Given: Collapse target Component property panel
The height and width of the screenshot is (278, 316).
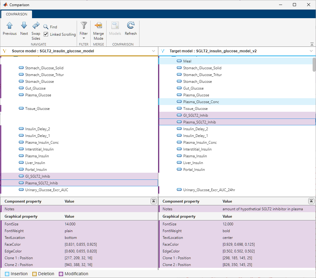Looking at the screenshot, I should [311, 201].
